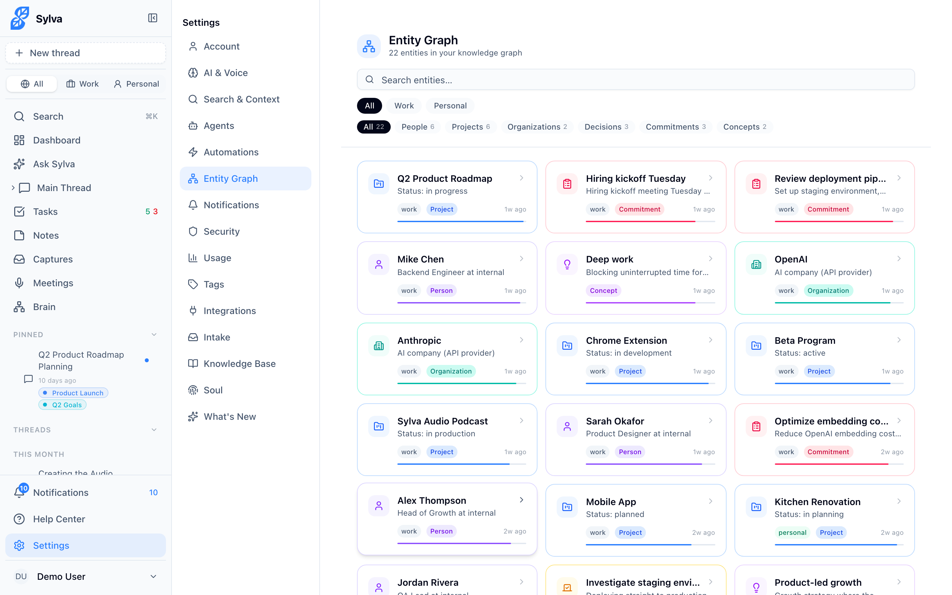Viewport: 952px width, 595px height.
Task: Click the Notes page icon
Action: pyautogui.click(x=19, y=235)
